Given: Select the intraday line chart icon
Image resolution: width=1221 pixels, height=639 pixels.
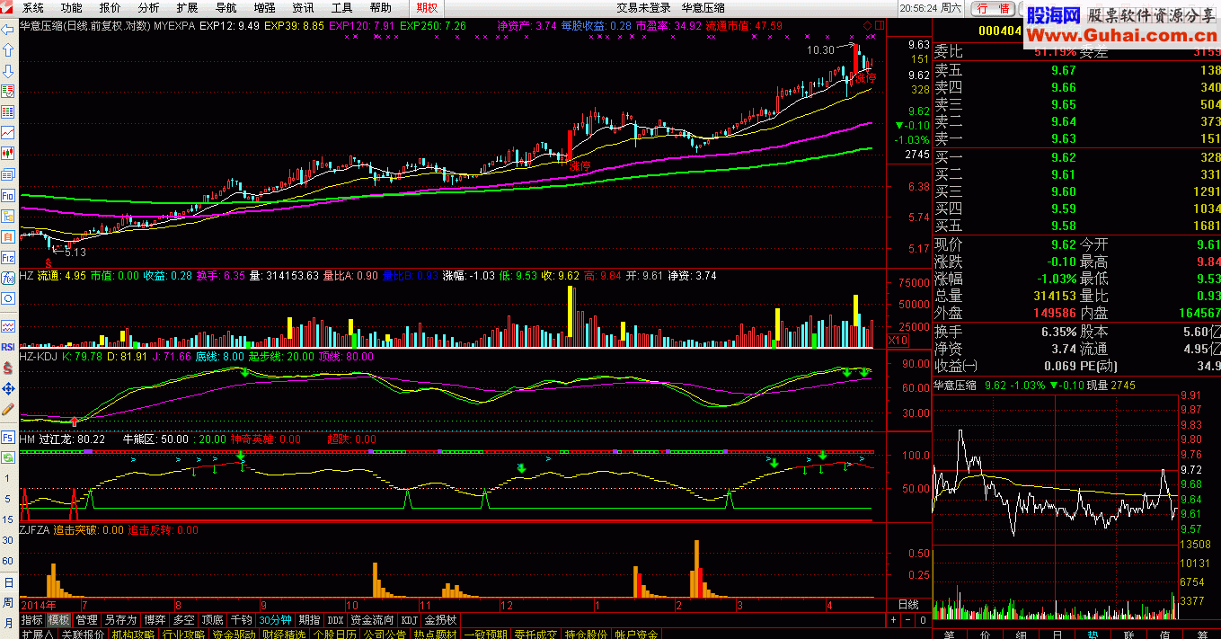Looking at the screenshot, I should coord(8,132).
